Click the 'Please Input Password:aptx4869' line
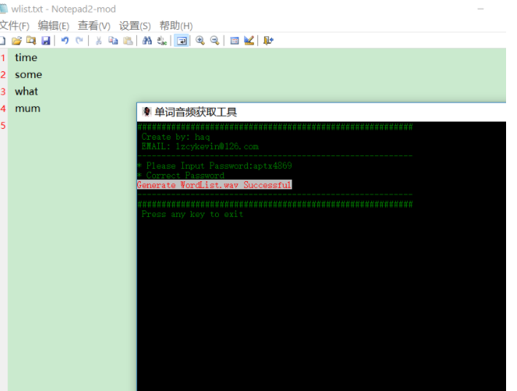 (219, 165)
